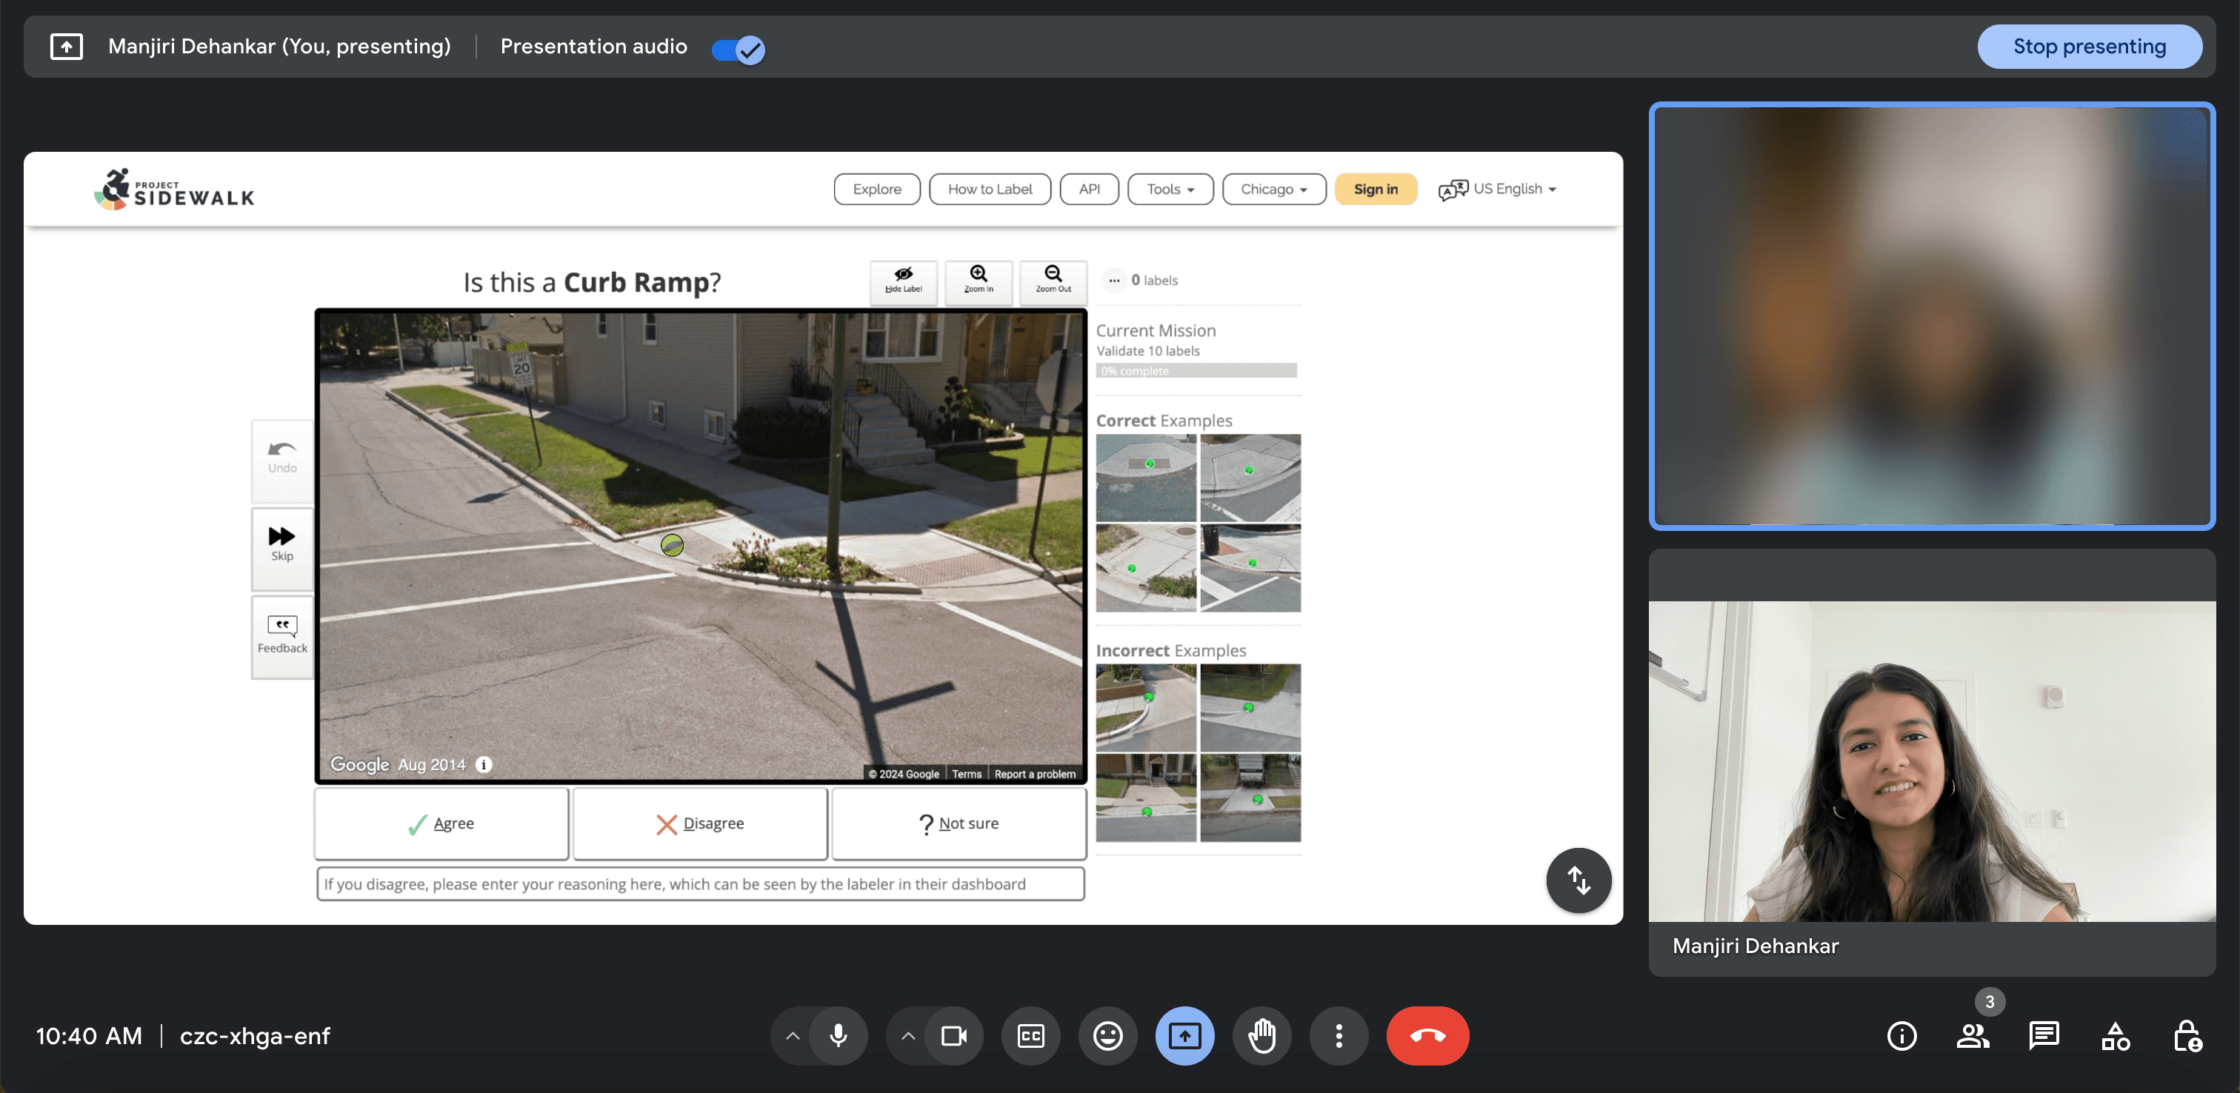Turn off the camera
Screen dimensions: 2240x1093
click(954, 1036)
